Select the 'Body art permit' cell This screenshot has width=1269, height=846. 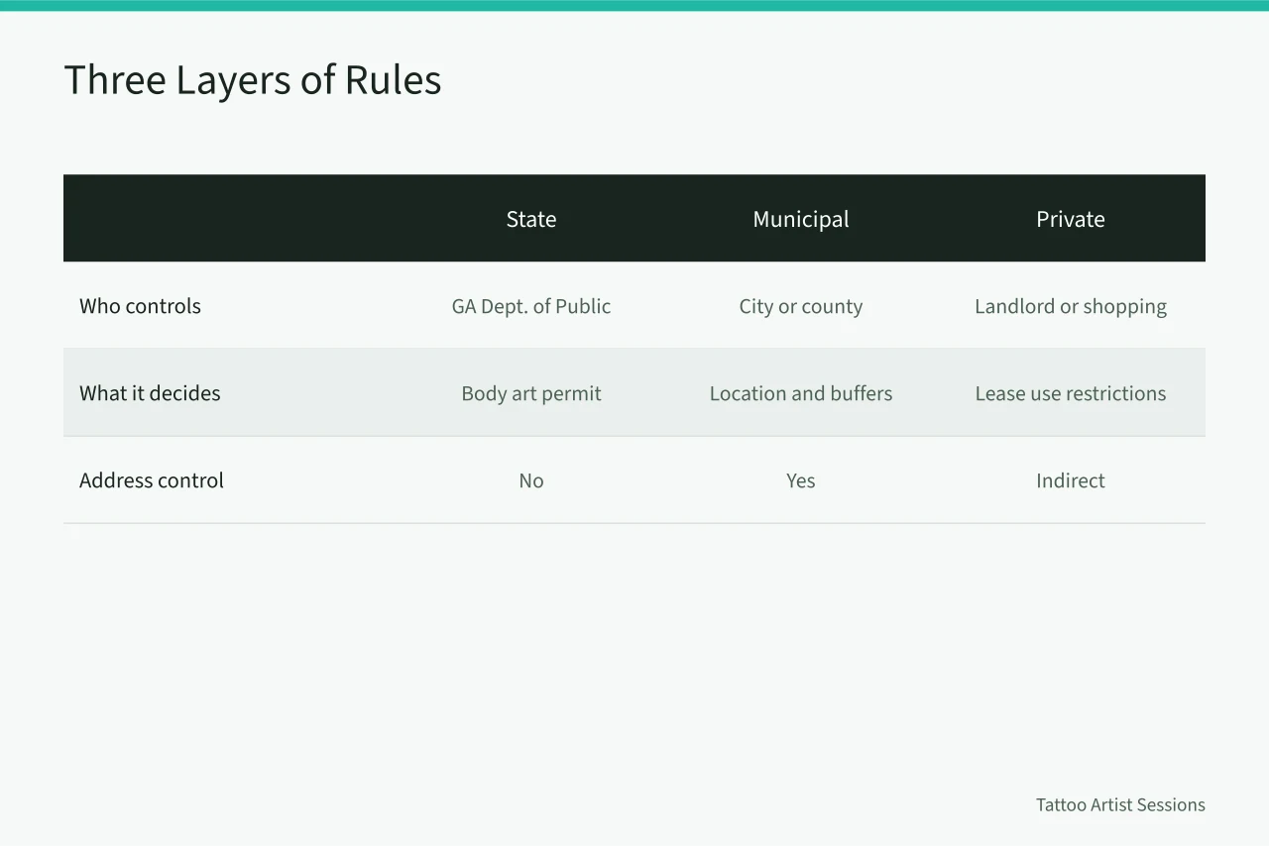click(531, 393)
